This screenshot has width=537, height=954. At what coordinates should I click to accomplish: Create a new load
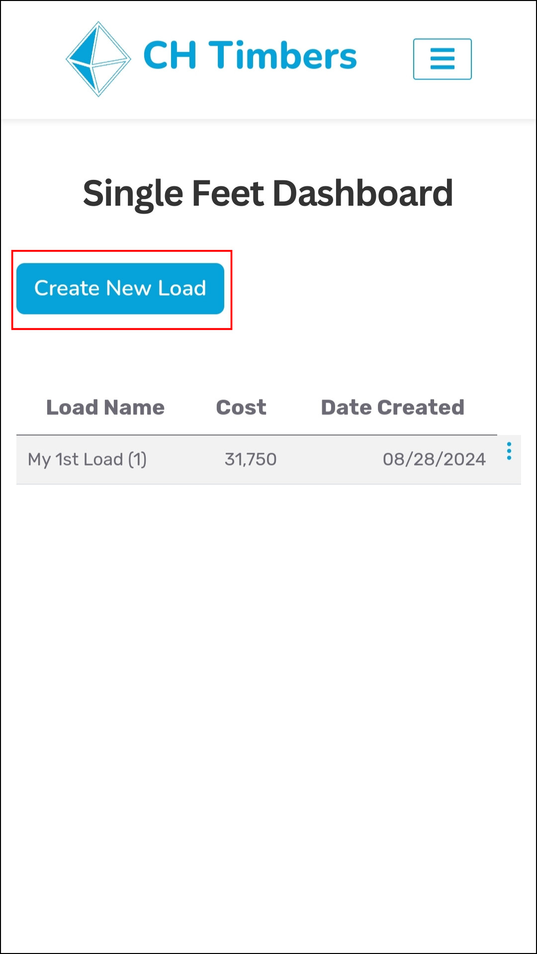pyautogui.click(x=120, y=289)
